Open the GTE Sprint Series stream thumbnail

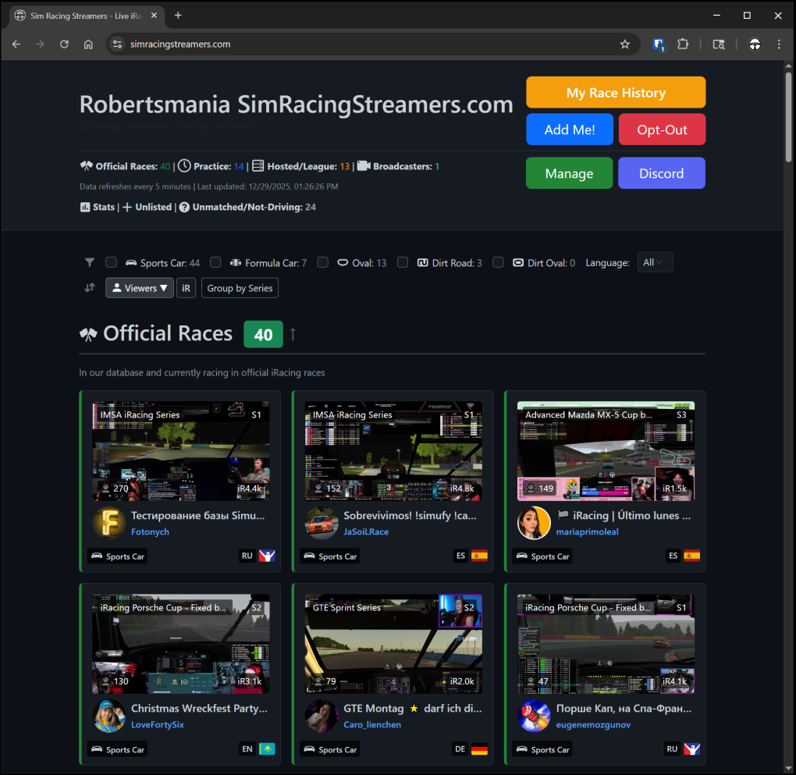click(393, 645)
